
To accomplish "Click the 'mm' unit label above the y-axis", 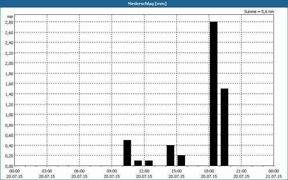I will pyautogui.click(x=10, y=17).
